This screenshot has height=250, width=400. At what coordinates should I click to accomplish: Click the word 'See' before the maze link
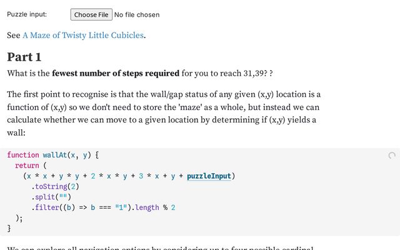coord(13,35)
